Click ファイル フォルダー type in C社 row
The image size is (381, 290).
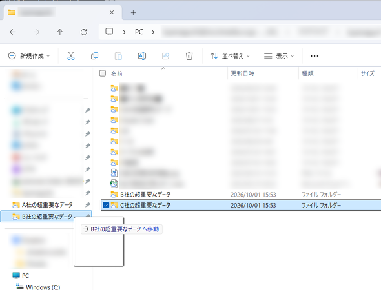[x=321, y=205]
